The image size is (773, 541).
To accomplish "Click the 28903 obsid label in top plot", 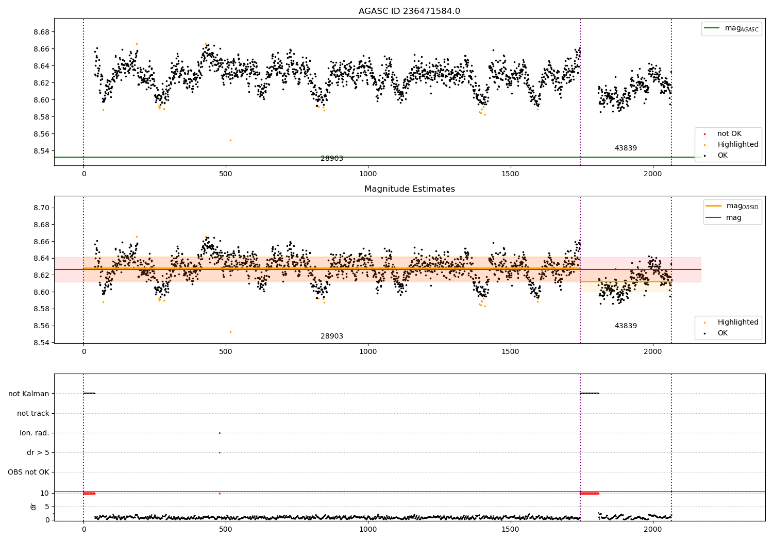I will tap(332, 159).
